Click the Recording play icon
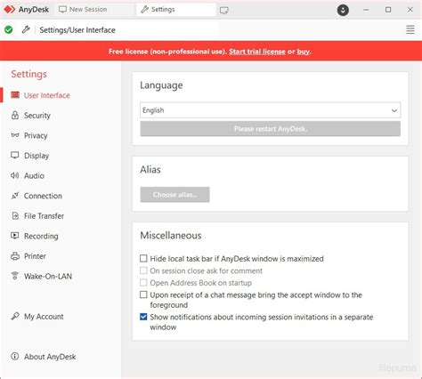Viewport: 422px width, 379px height. point(15,236)
